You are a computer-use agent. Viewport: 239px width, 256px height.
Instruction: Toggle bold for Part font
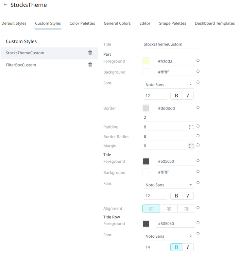pos(176,96)
